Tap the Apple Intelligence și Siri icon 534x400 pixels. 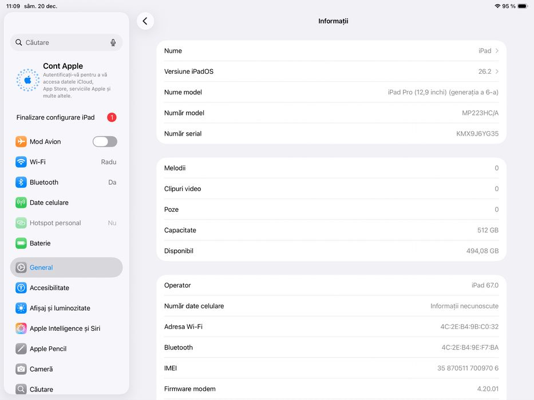21,328
